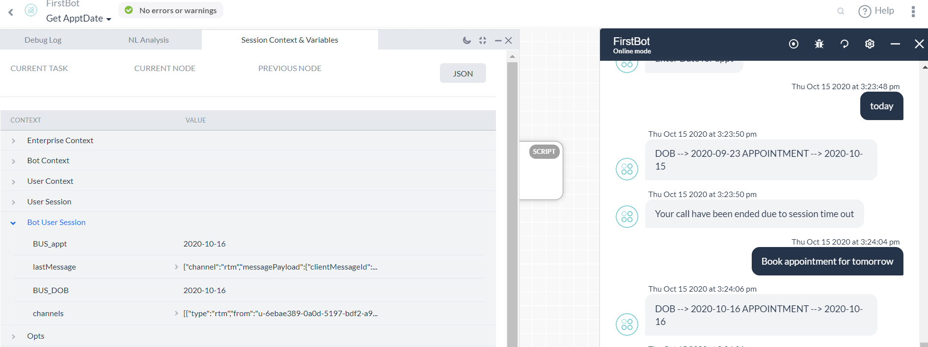Click the FirstBot logo icon in header

31,10
